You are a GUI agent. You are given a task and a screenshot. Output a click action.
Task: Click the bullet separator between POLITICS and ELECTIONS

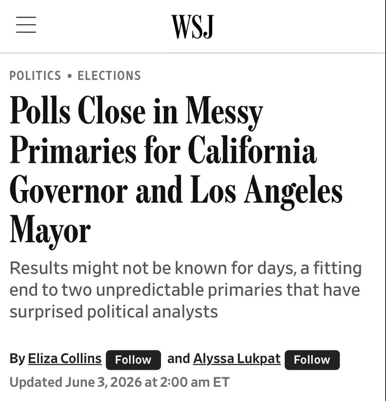tap(70, 76)
